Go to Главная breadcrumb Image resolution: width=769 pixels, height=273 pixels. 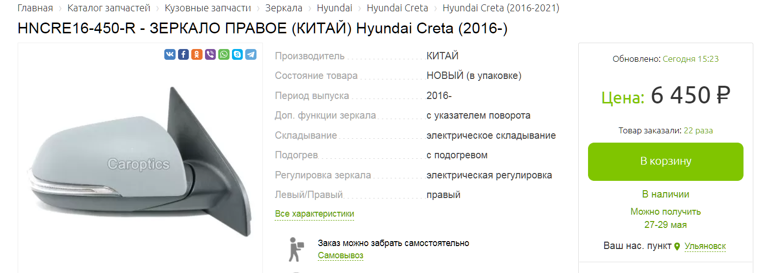[x=35, y=8]
